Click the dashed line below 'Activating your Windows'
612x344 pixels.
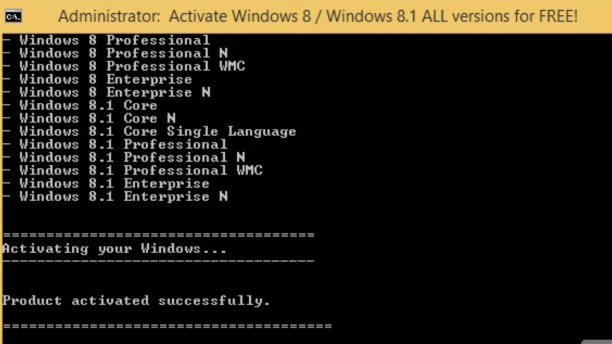[x=158, y=260]
